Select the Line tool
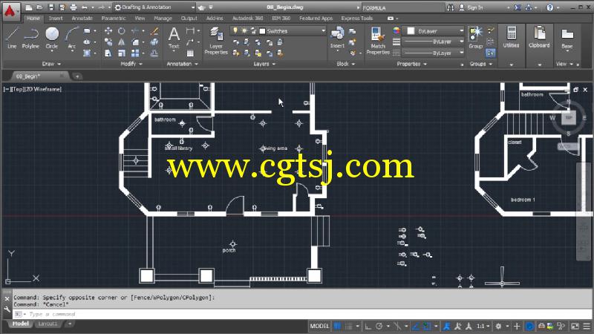Image resolution: width=594 pixels, height=334 pixels. click(12, 38)
